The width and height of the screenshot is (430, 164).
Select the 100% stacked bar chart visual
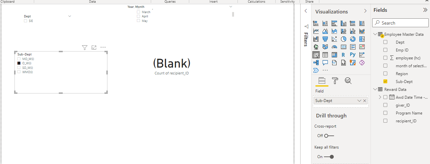(x=353, y=23)
